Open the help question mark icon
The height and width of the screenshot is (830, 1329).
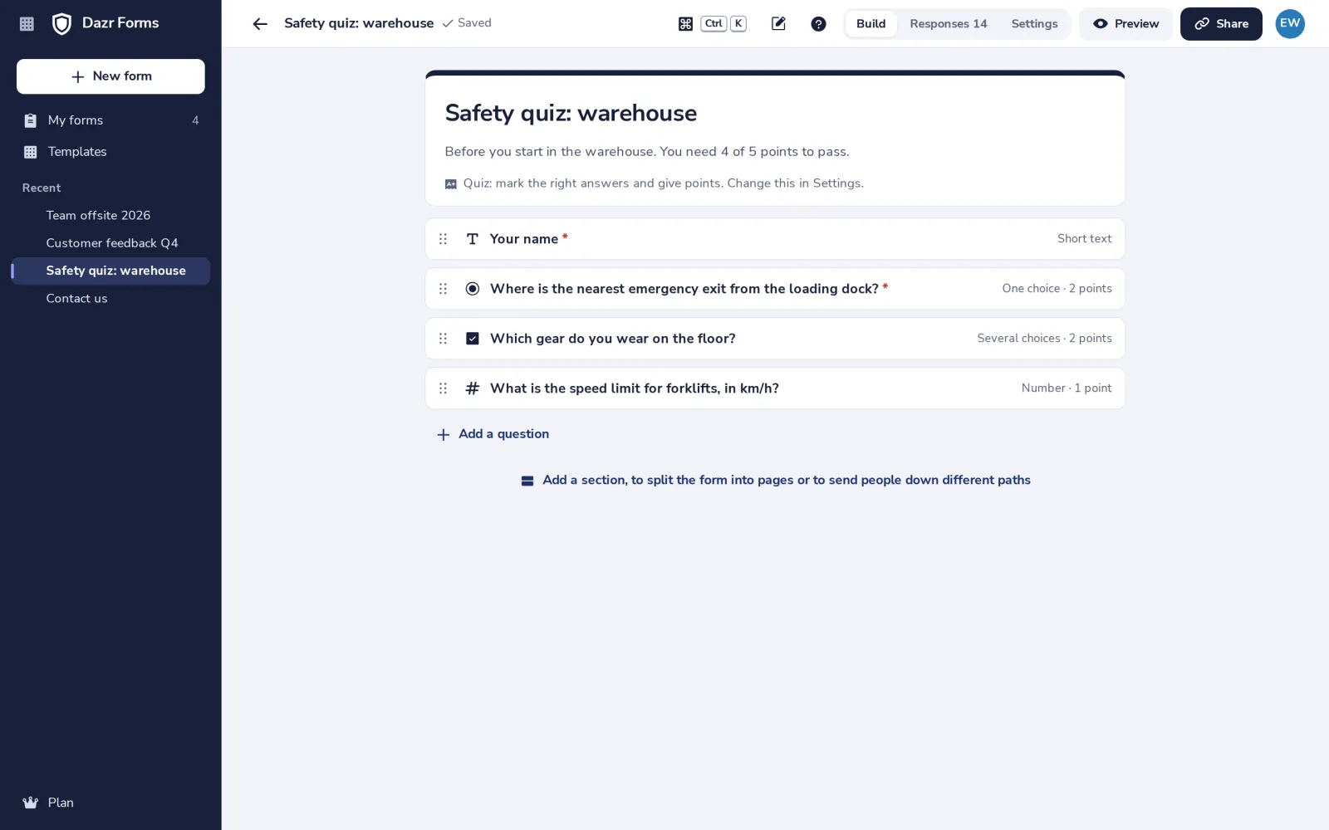coord(818,24)
